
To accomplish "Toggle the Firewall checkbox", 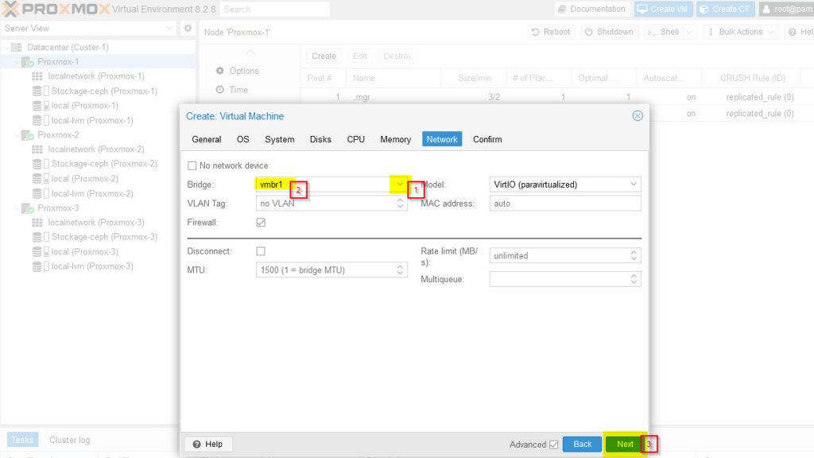I will tap(261, 223).
